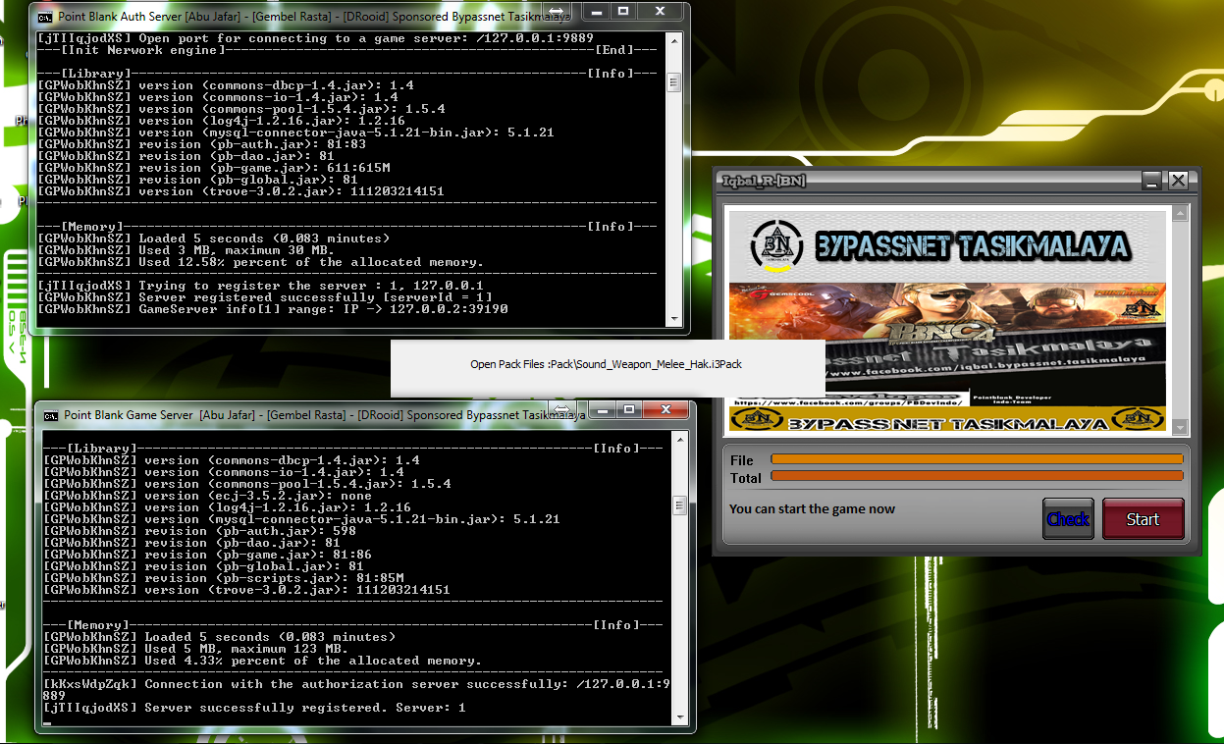This screenshot has height=744, width=1224.
Task: Click 'Connection with the authorization server successfully' line
Action: 357,690
